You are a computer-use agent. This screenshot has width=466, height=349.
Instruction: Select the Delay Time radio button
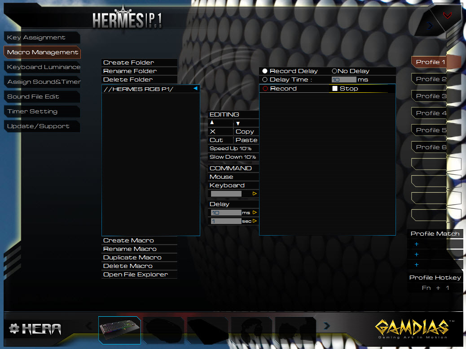(x=265, y=79)
